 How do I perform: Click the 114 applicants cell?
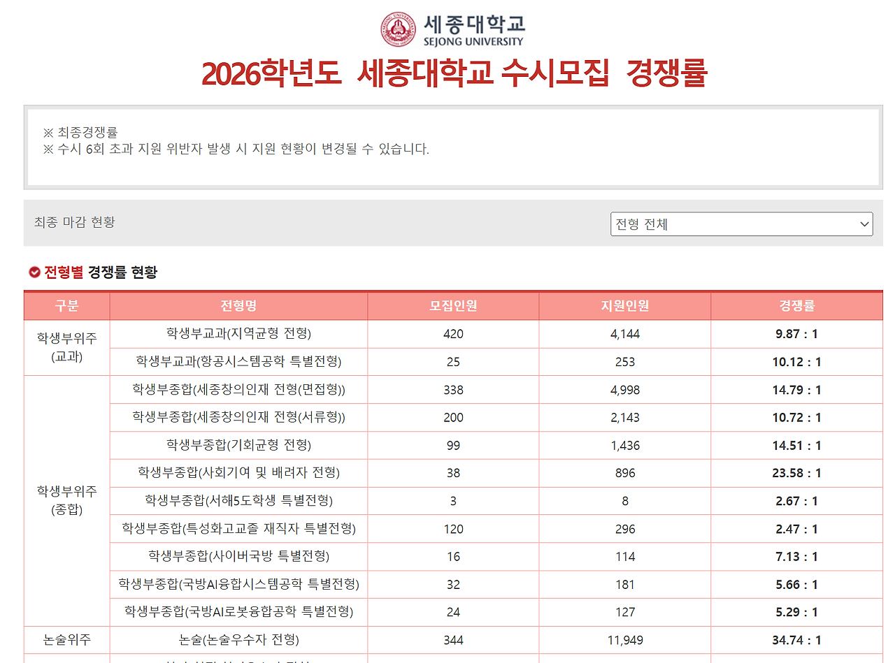pos(625,557)
